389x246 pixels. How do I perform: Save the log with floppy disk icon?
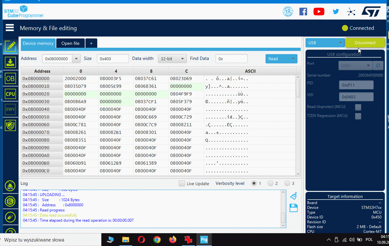(x=294, y=208)
